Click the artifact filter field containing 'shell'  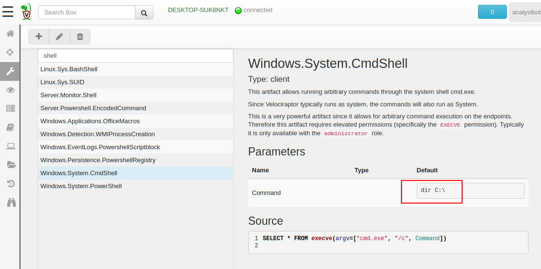coord(135,56)
